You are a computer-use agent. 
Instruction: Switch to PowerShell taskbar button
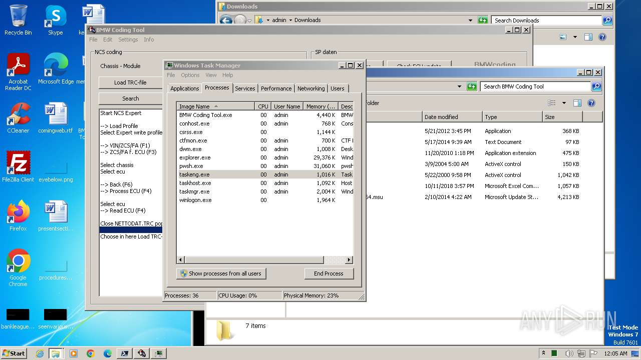coord(124,353)
